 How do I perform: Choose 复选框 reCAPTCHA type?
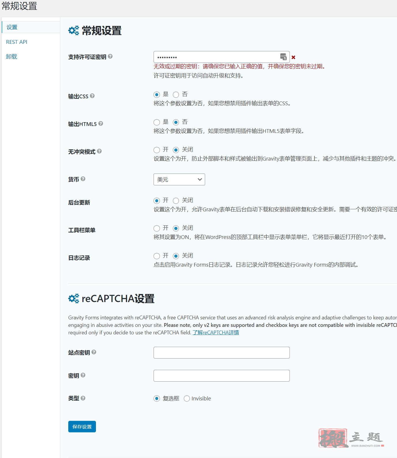click(x=157, y=398)
